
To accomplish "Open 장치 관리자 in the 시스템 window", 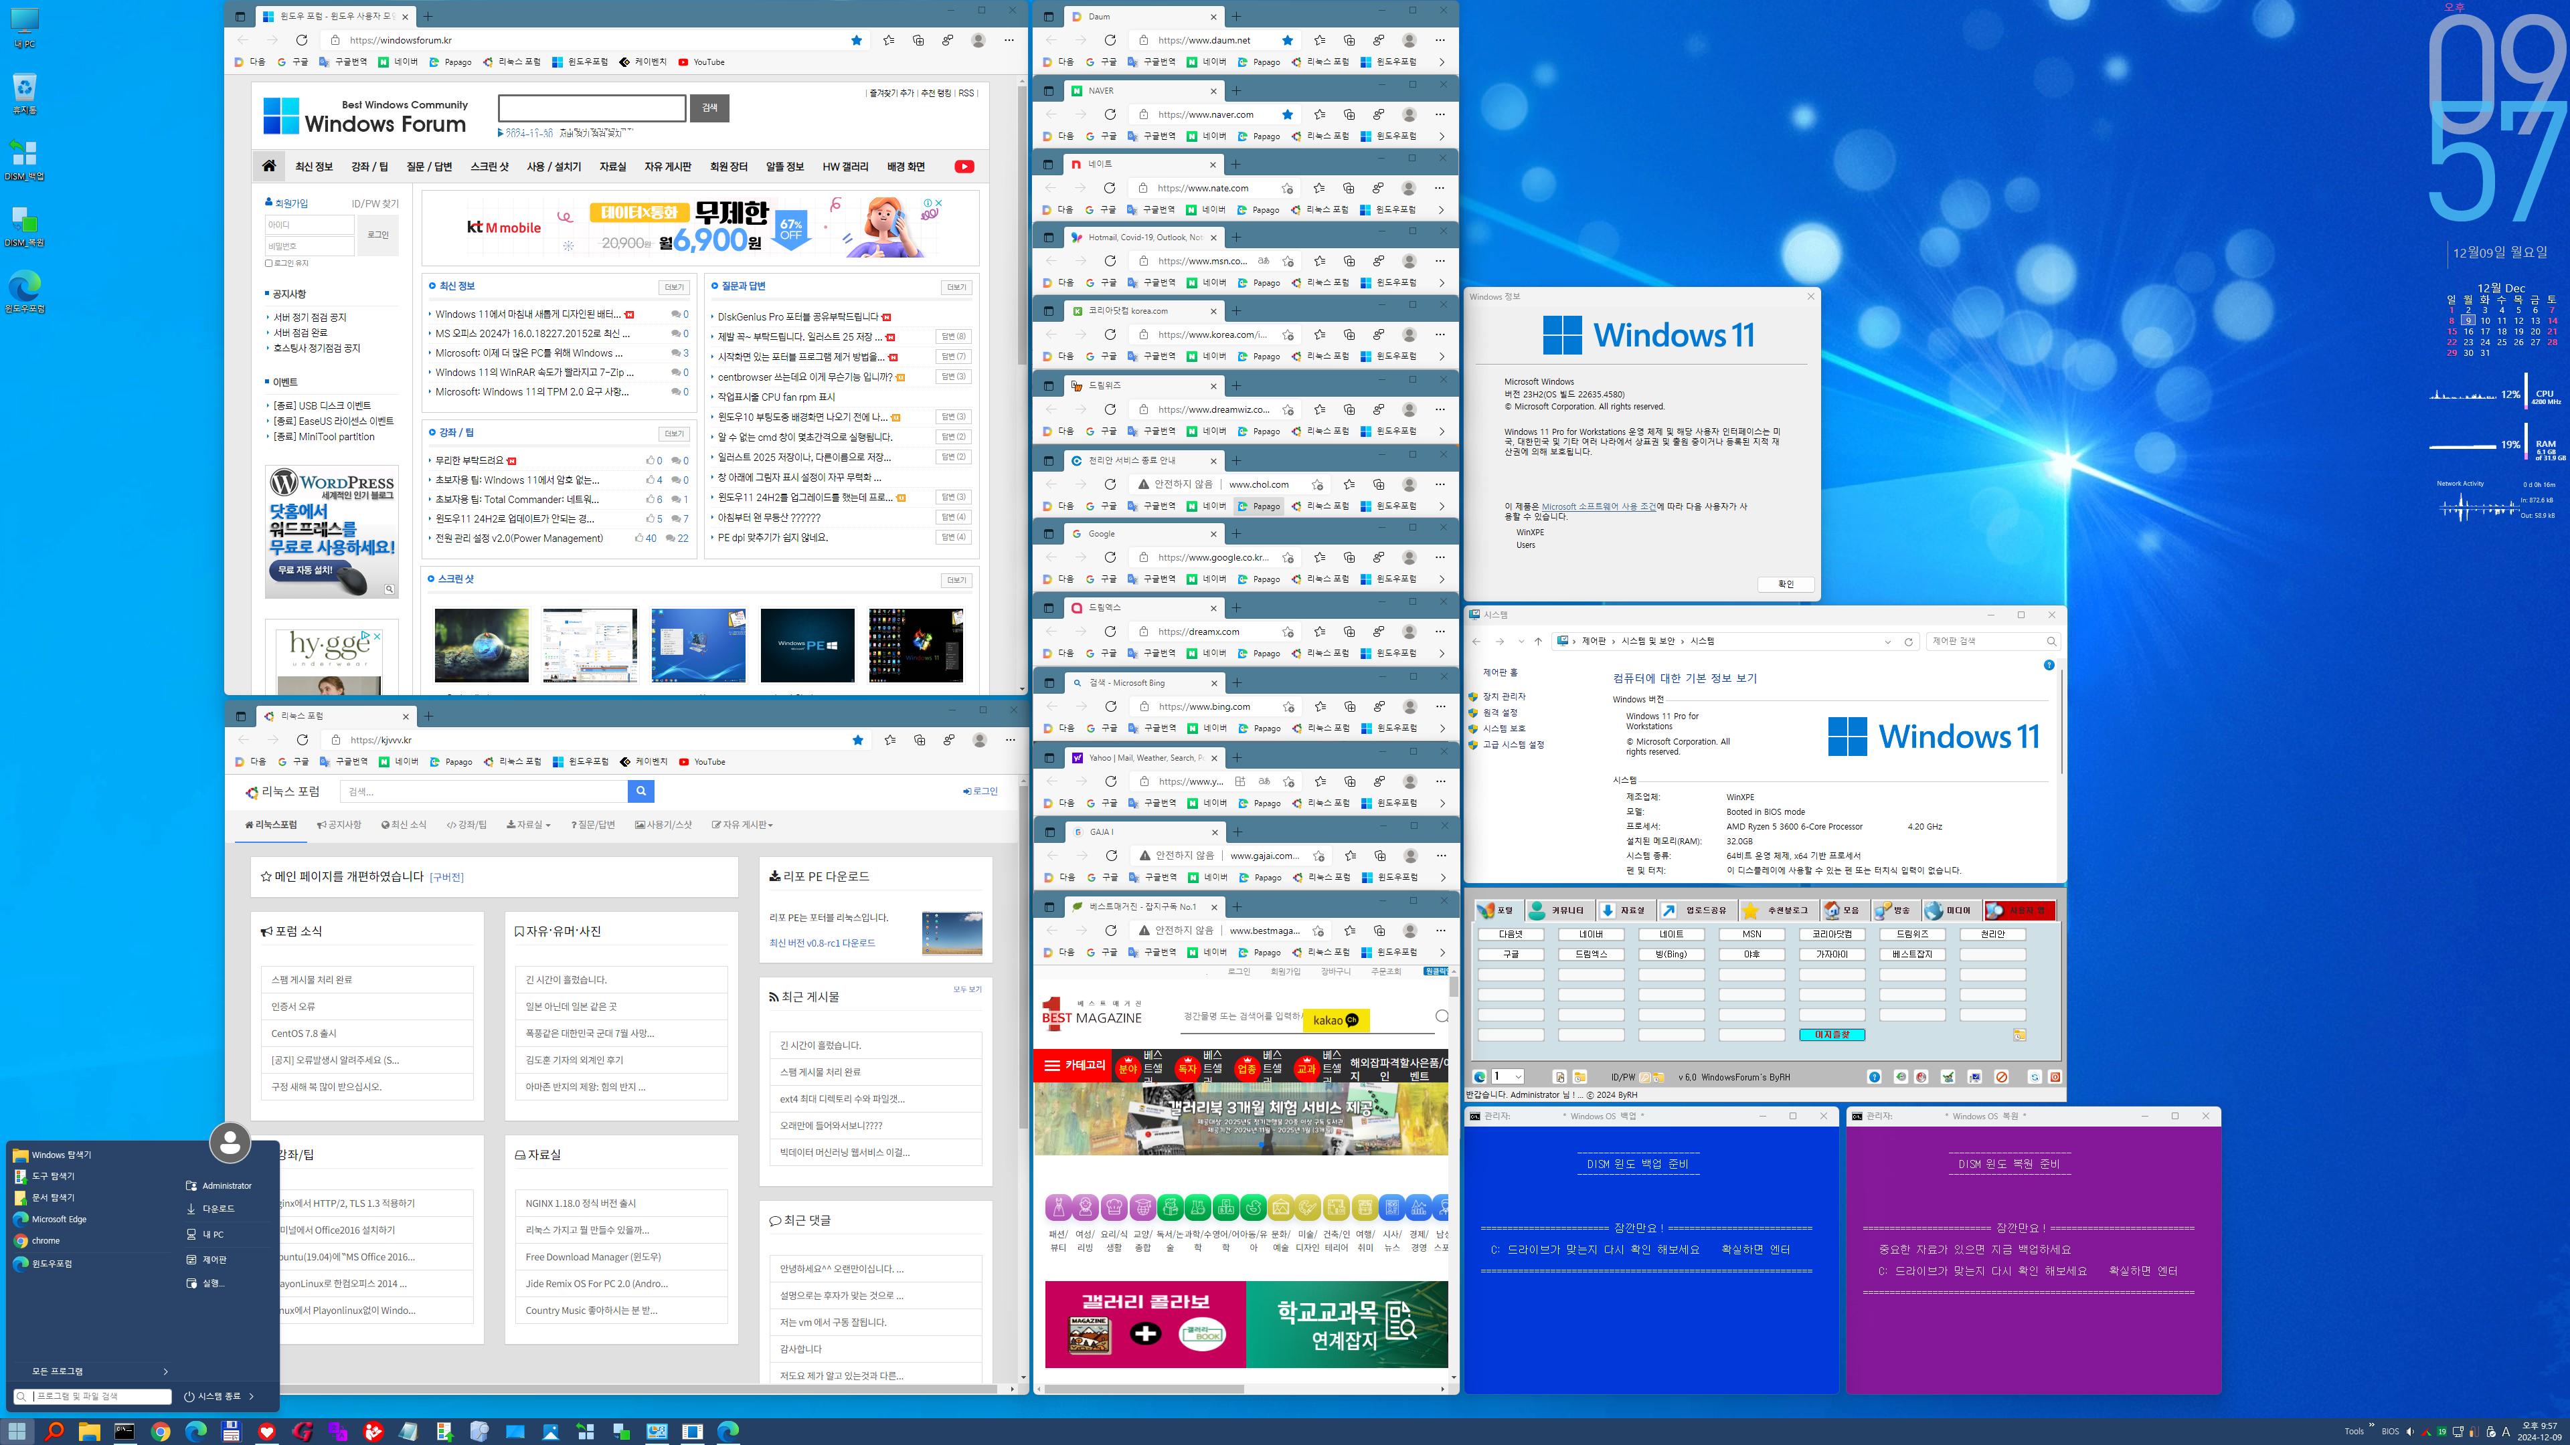I will pyautogui.click(x=1503, y=696).
